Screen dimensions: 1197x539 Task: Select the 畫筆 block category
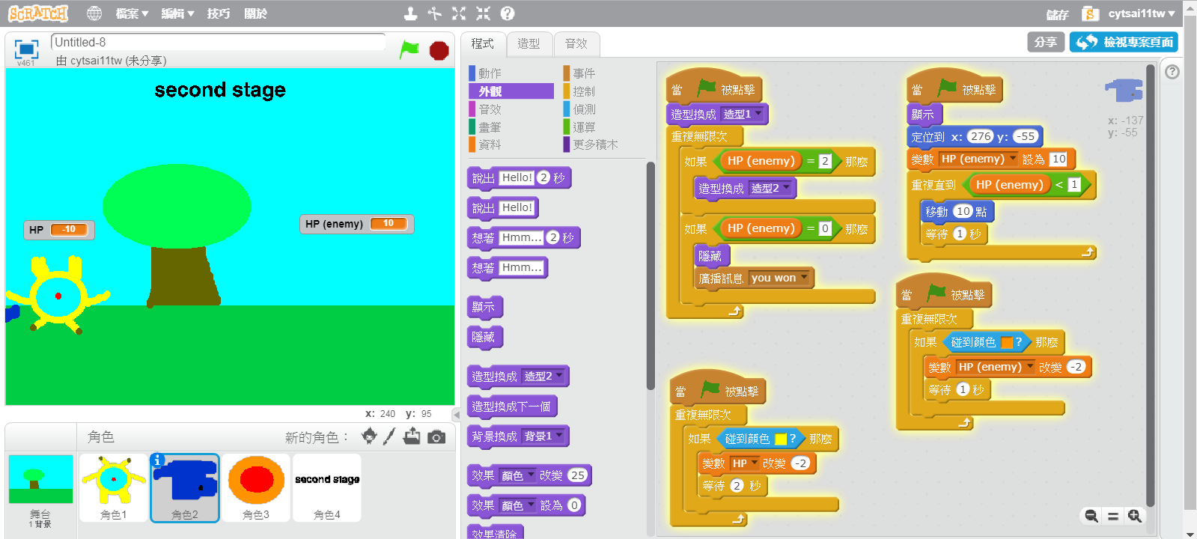[x=511, y=127]
